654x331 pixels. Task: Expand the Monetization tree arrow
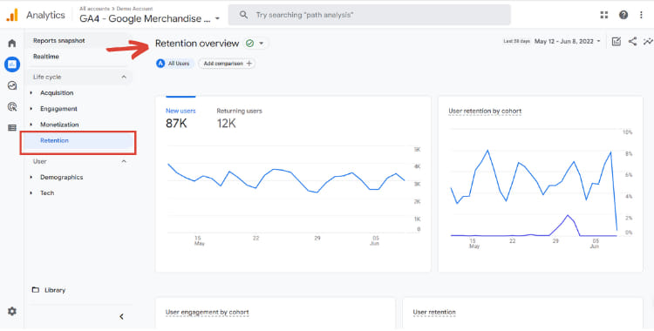[x=31, y=125]
